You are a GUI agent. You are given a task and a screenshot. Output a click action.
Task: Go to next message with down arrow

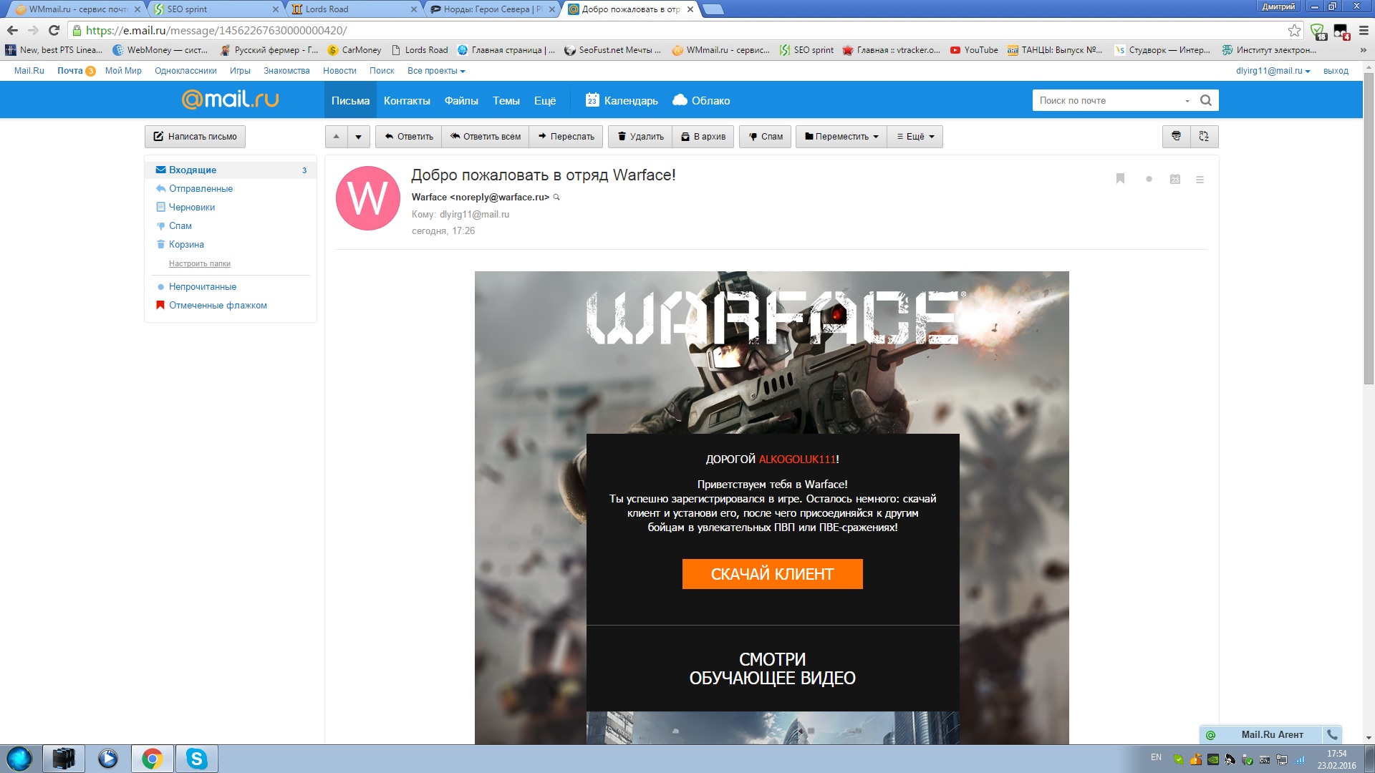[x=359, y=136]
